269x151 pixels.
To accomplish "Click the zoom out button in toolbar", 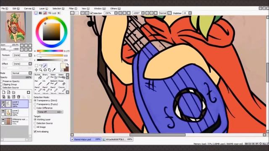I will (120, 13).
